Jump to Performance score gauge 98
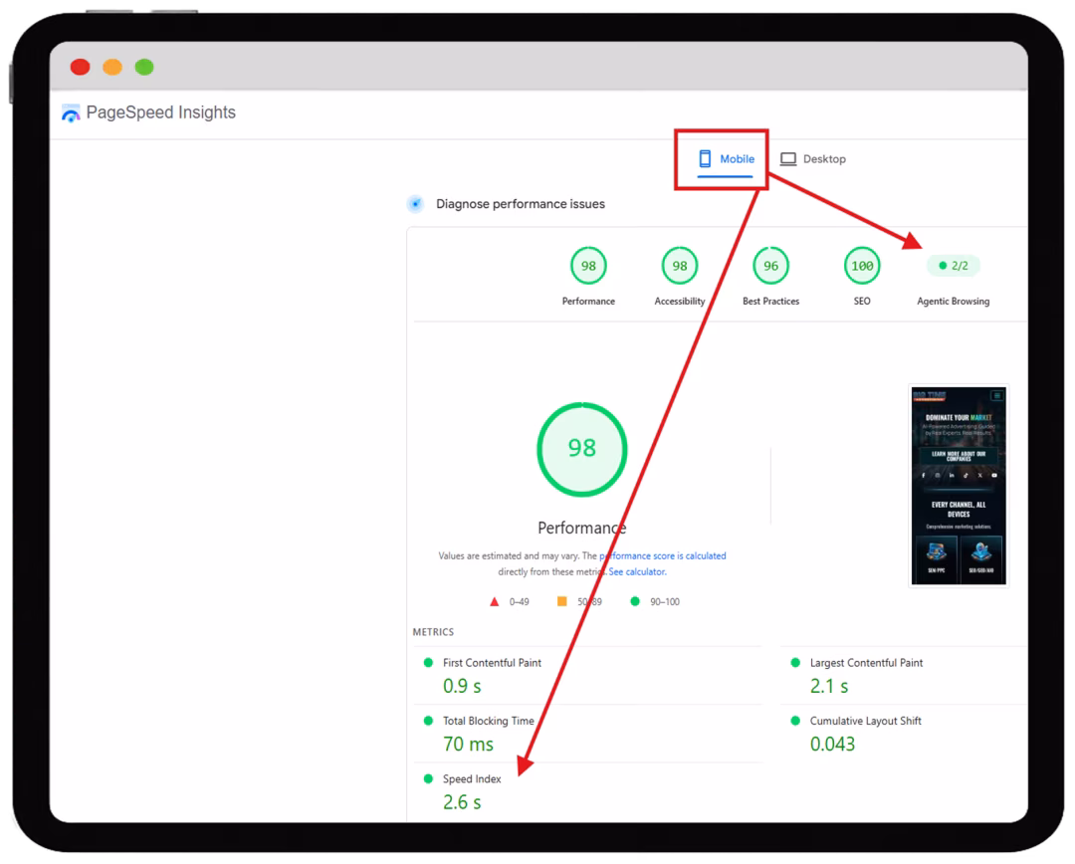Viewport: 1075px width, 864px height. [588, 266]
